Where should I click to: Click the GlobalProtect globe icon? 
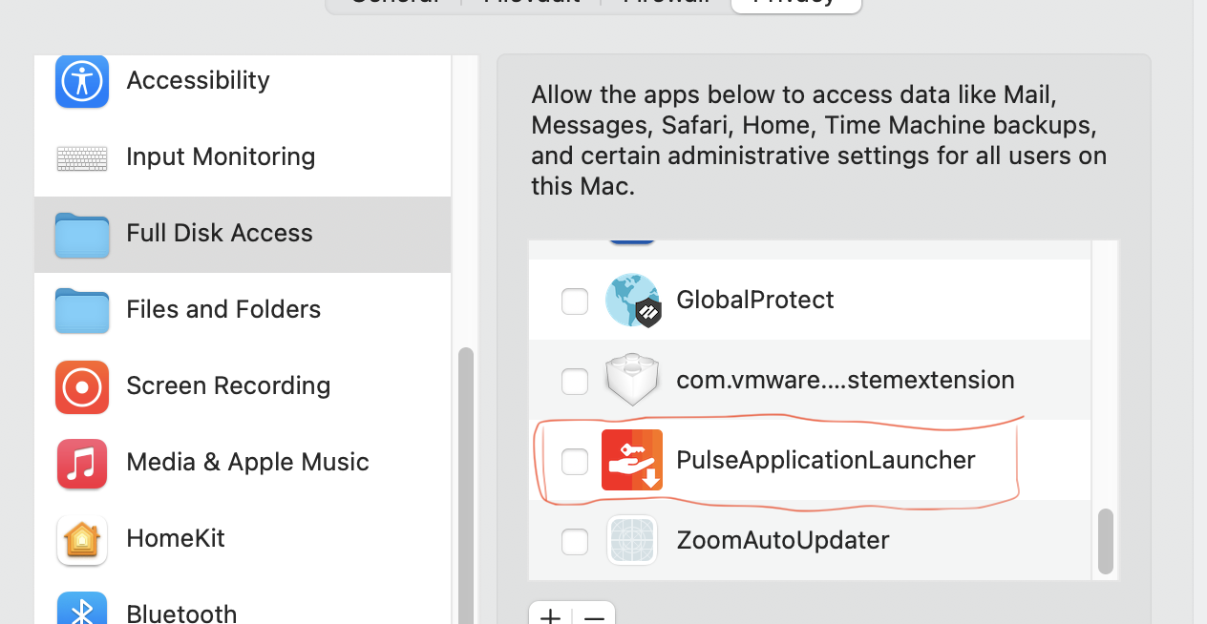(x=633, y=301)
